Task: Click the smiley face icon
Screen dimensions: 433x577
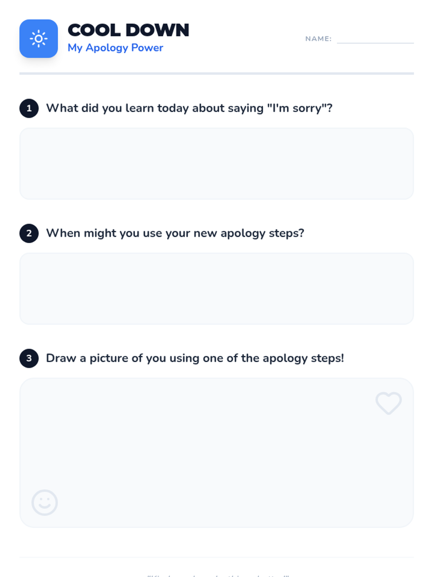Action: tap(45, 502)
